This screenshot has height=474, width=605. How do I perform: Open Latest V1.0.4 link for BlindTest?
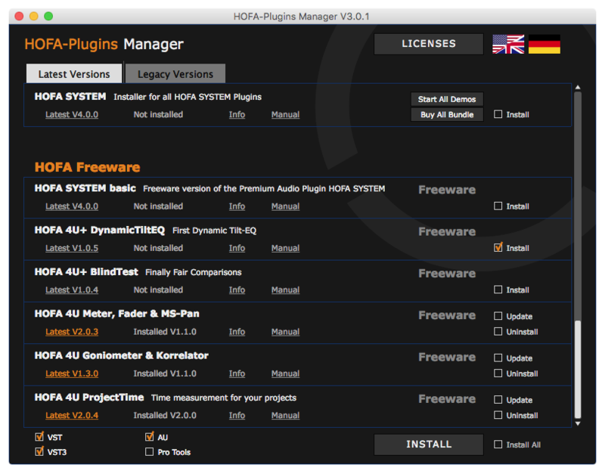tap(72, 290)
